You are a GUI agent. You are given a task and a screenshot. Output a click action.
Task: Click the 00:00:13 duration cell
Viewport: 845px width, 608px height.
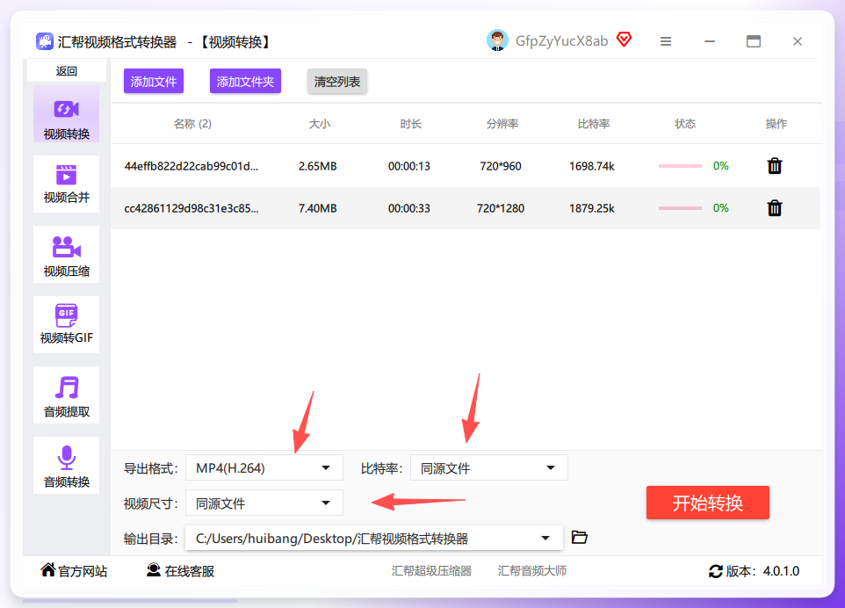pos(409,166)
